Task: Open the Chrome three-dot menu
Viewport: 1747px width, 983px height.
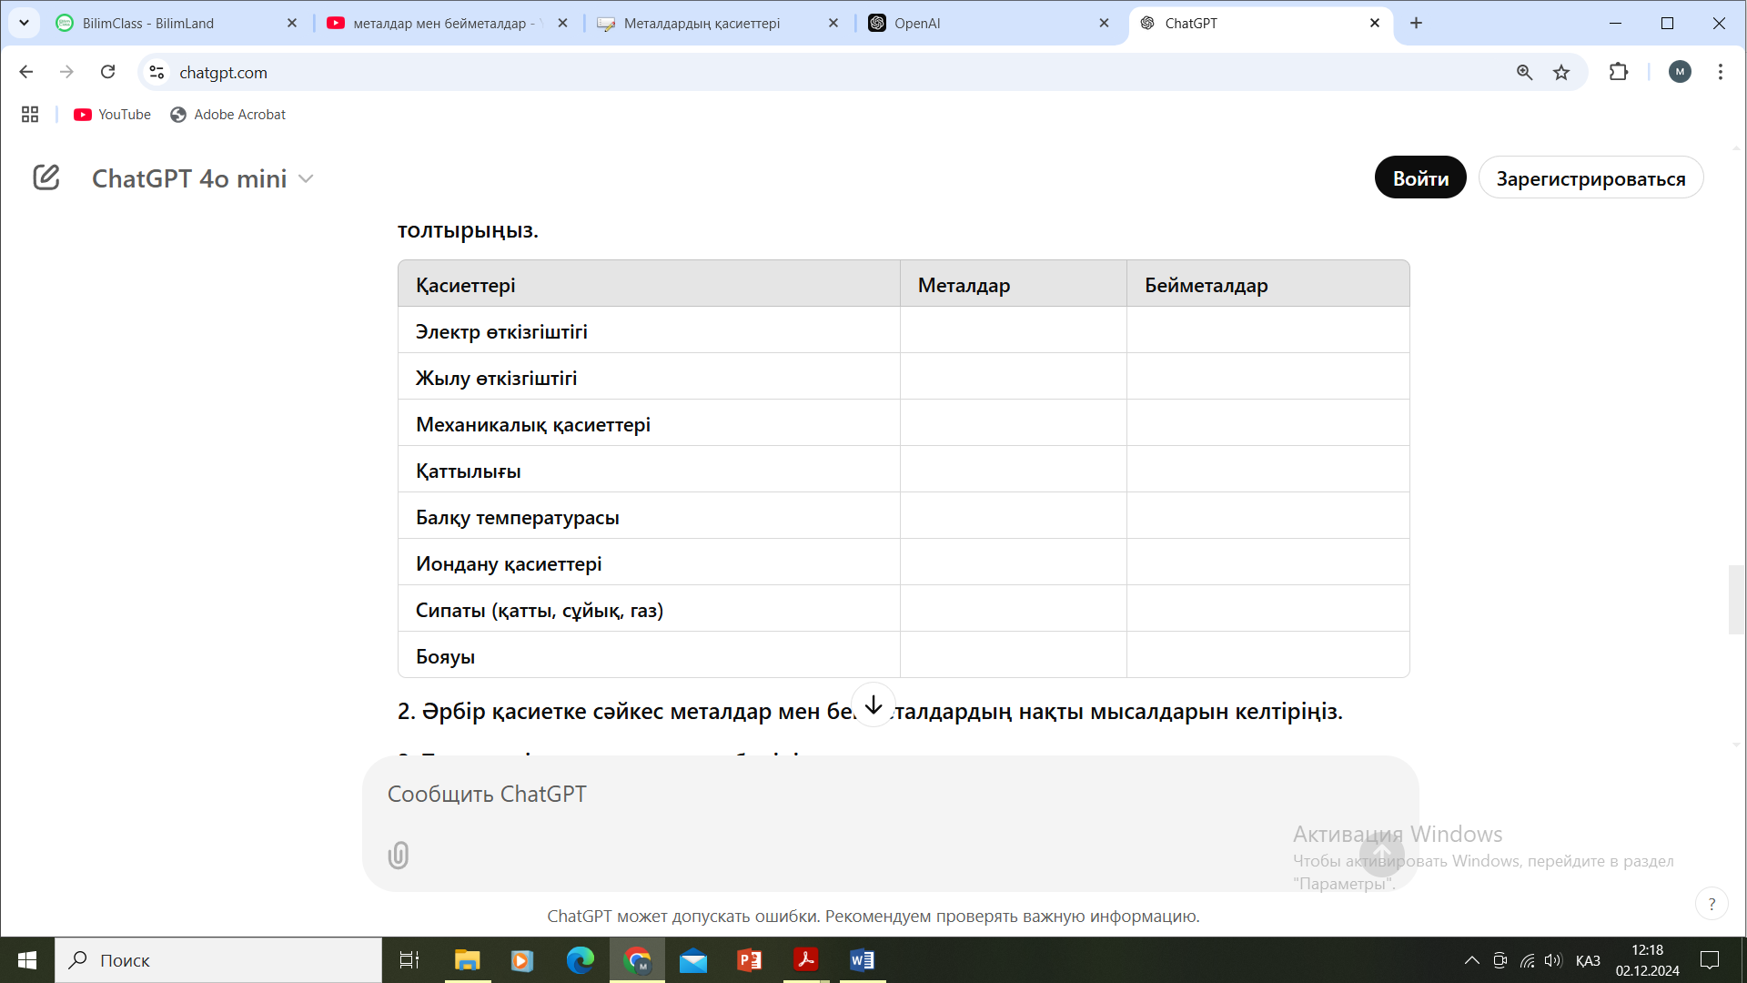Action: [1720, 72]
